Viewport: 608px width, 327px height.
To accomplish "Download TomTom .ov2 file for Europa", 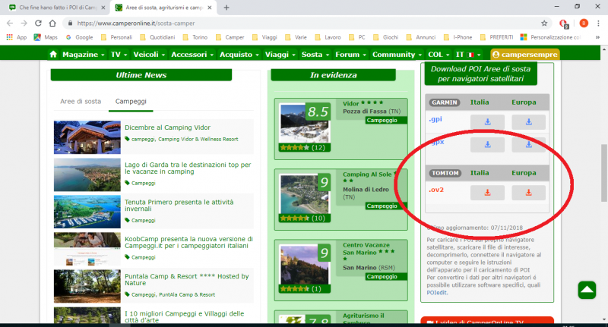I will [527, 193].
